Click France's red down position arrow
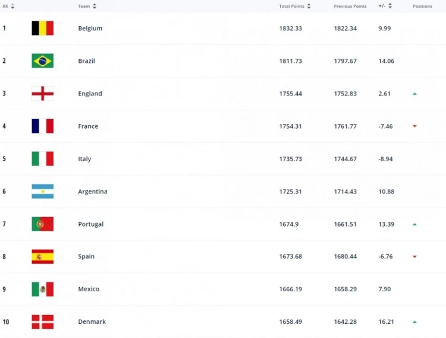The image size is (446, 338). pyautogui.click(x=414, y=126)
